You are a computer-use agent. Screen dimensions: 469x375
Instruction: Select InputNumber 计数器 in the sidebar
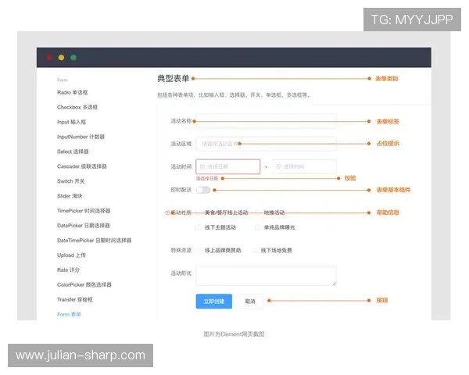coord(81,137)
